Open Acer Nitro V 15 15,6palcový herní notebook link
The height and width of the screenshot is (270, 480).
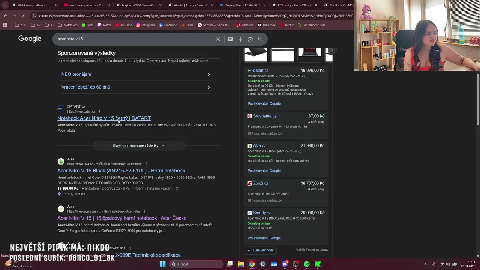click(x=122, y=218)
